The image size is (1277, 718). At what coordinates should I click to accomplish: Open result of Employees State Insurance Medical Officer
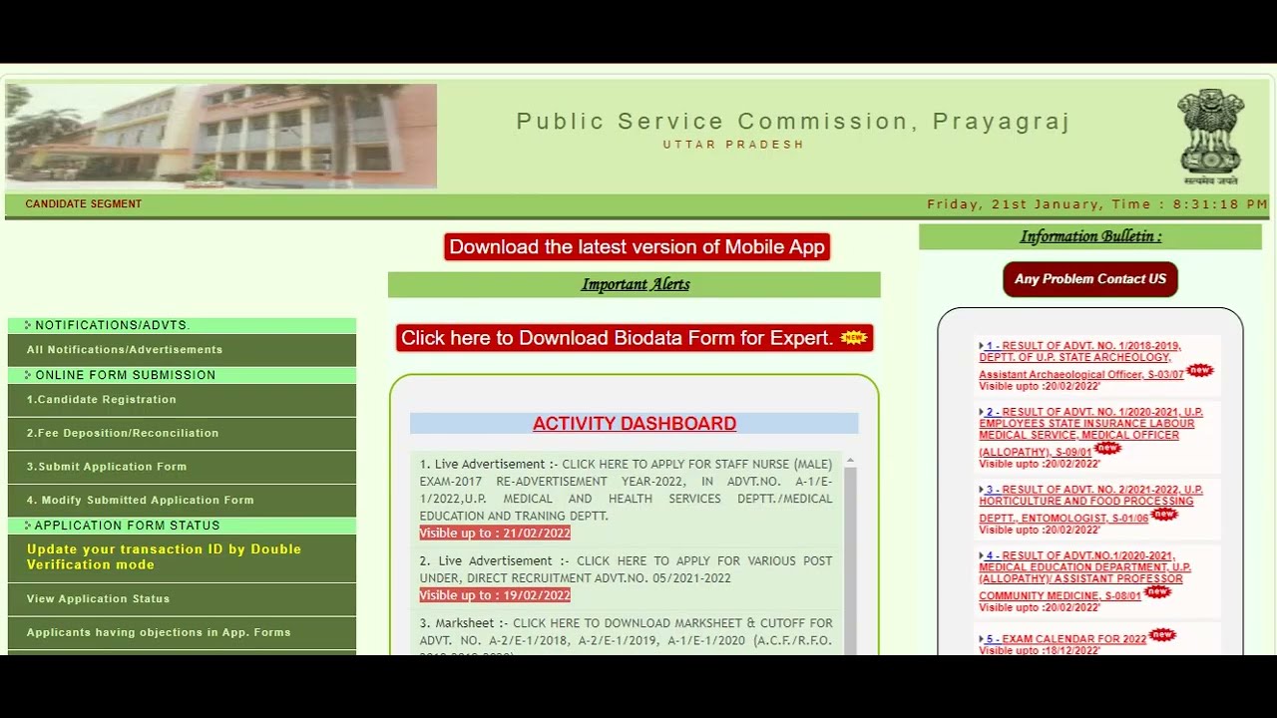1091,432
